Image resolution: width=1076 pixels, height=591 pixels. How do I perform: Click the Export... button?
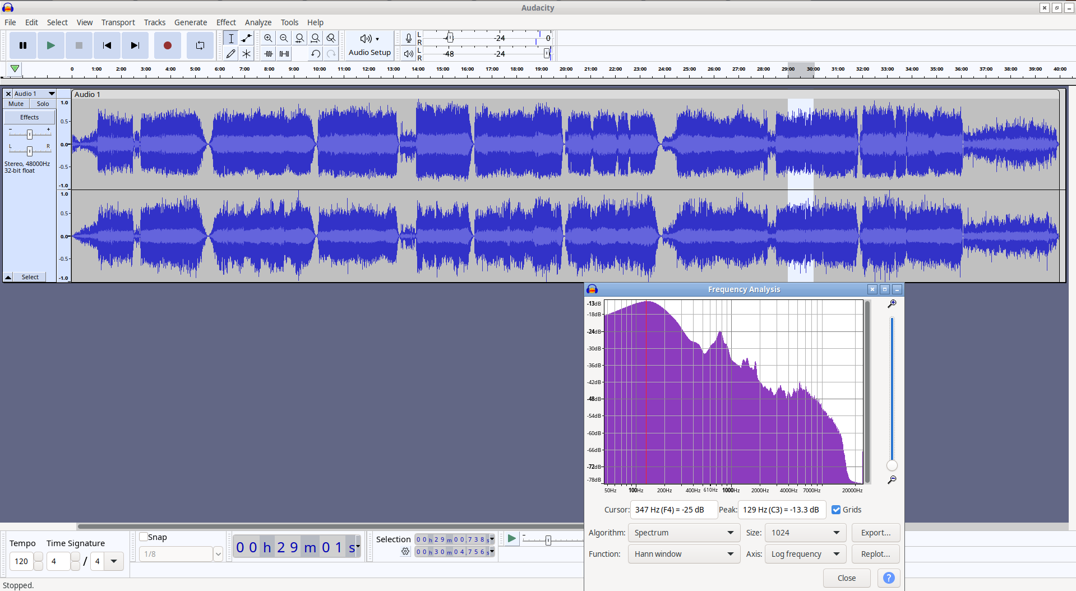tap(876, 533)
